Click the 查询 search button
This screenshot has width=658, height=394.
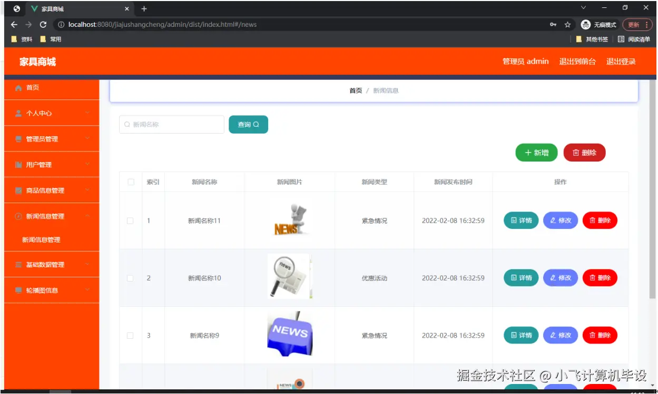248,125
